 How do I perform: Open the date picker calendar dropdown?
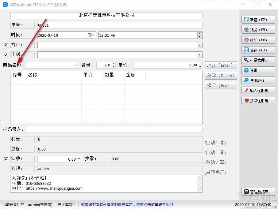(91, 35)
